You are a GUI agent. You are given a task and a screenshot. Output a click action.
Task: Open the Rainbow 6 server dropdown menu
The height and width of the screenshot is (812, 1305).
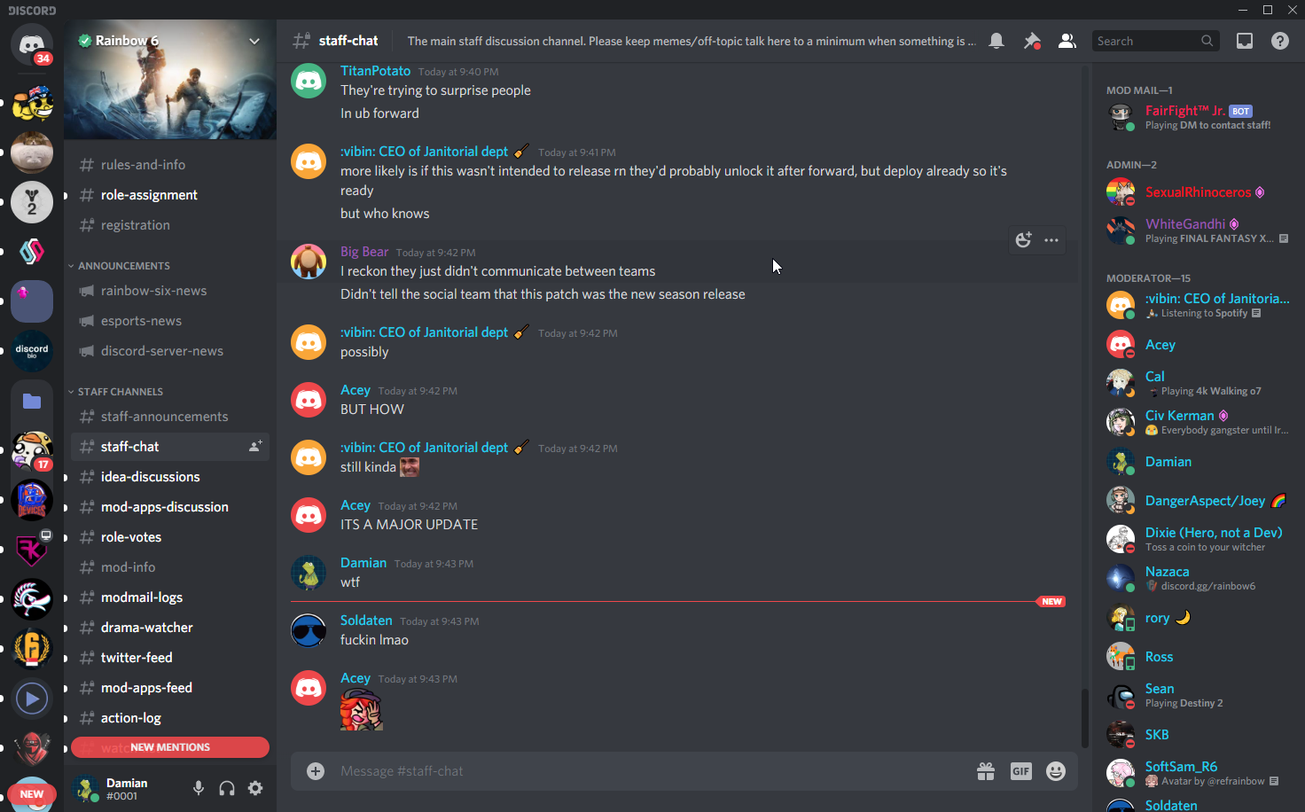coord(254,41)
